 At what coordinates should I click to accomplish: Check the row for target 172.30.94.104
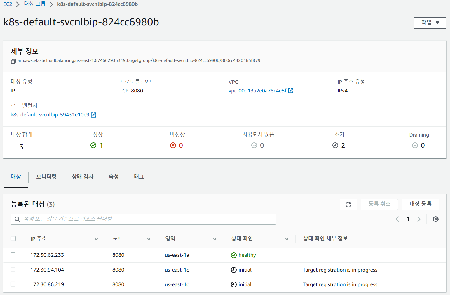(13, 270)
